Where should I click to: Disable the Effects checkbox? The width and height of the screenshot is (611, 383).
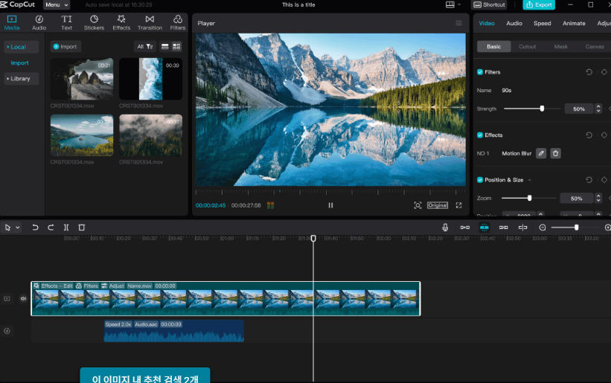click(x=480, y=135)
